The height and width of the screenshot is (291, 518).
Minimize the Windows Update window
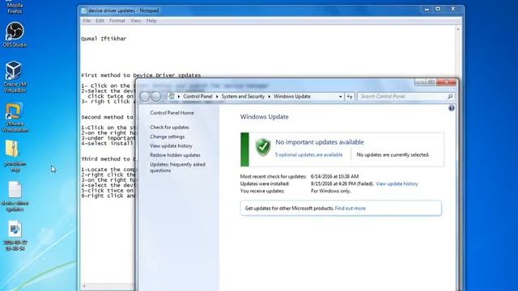[x=420, y=82]
